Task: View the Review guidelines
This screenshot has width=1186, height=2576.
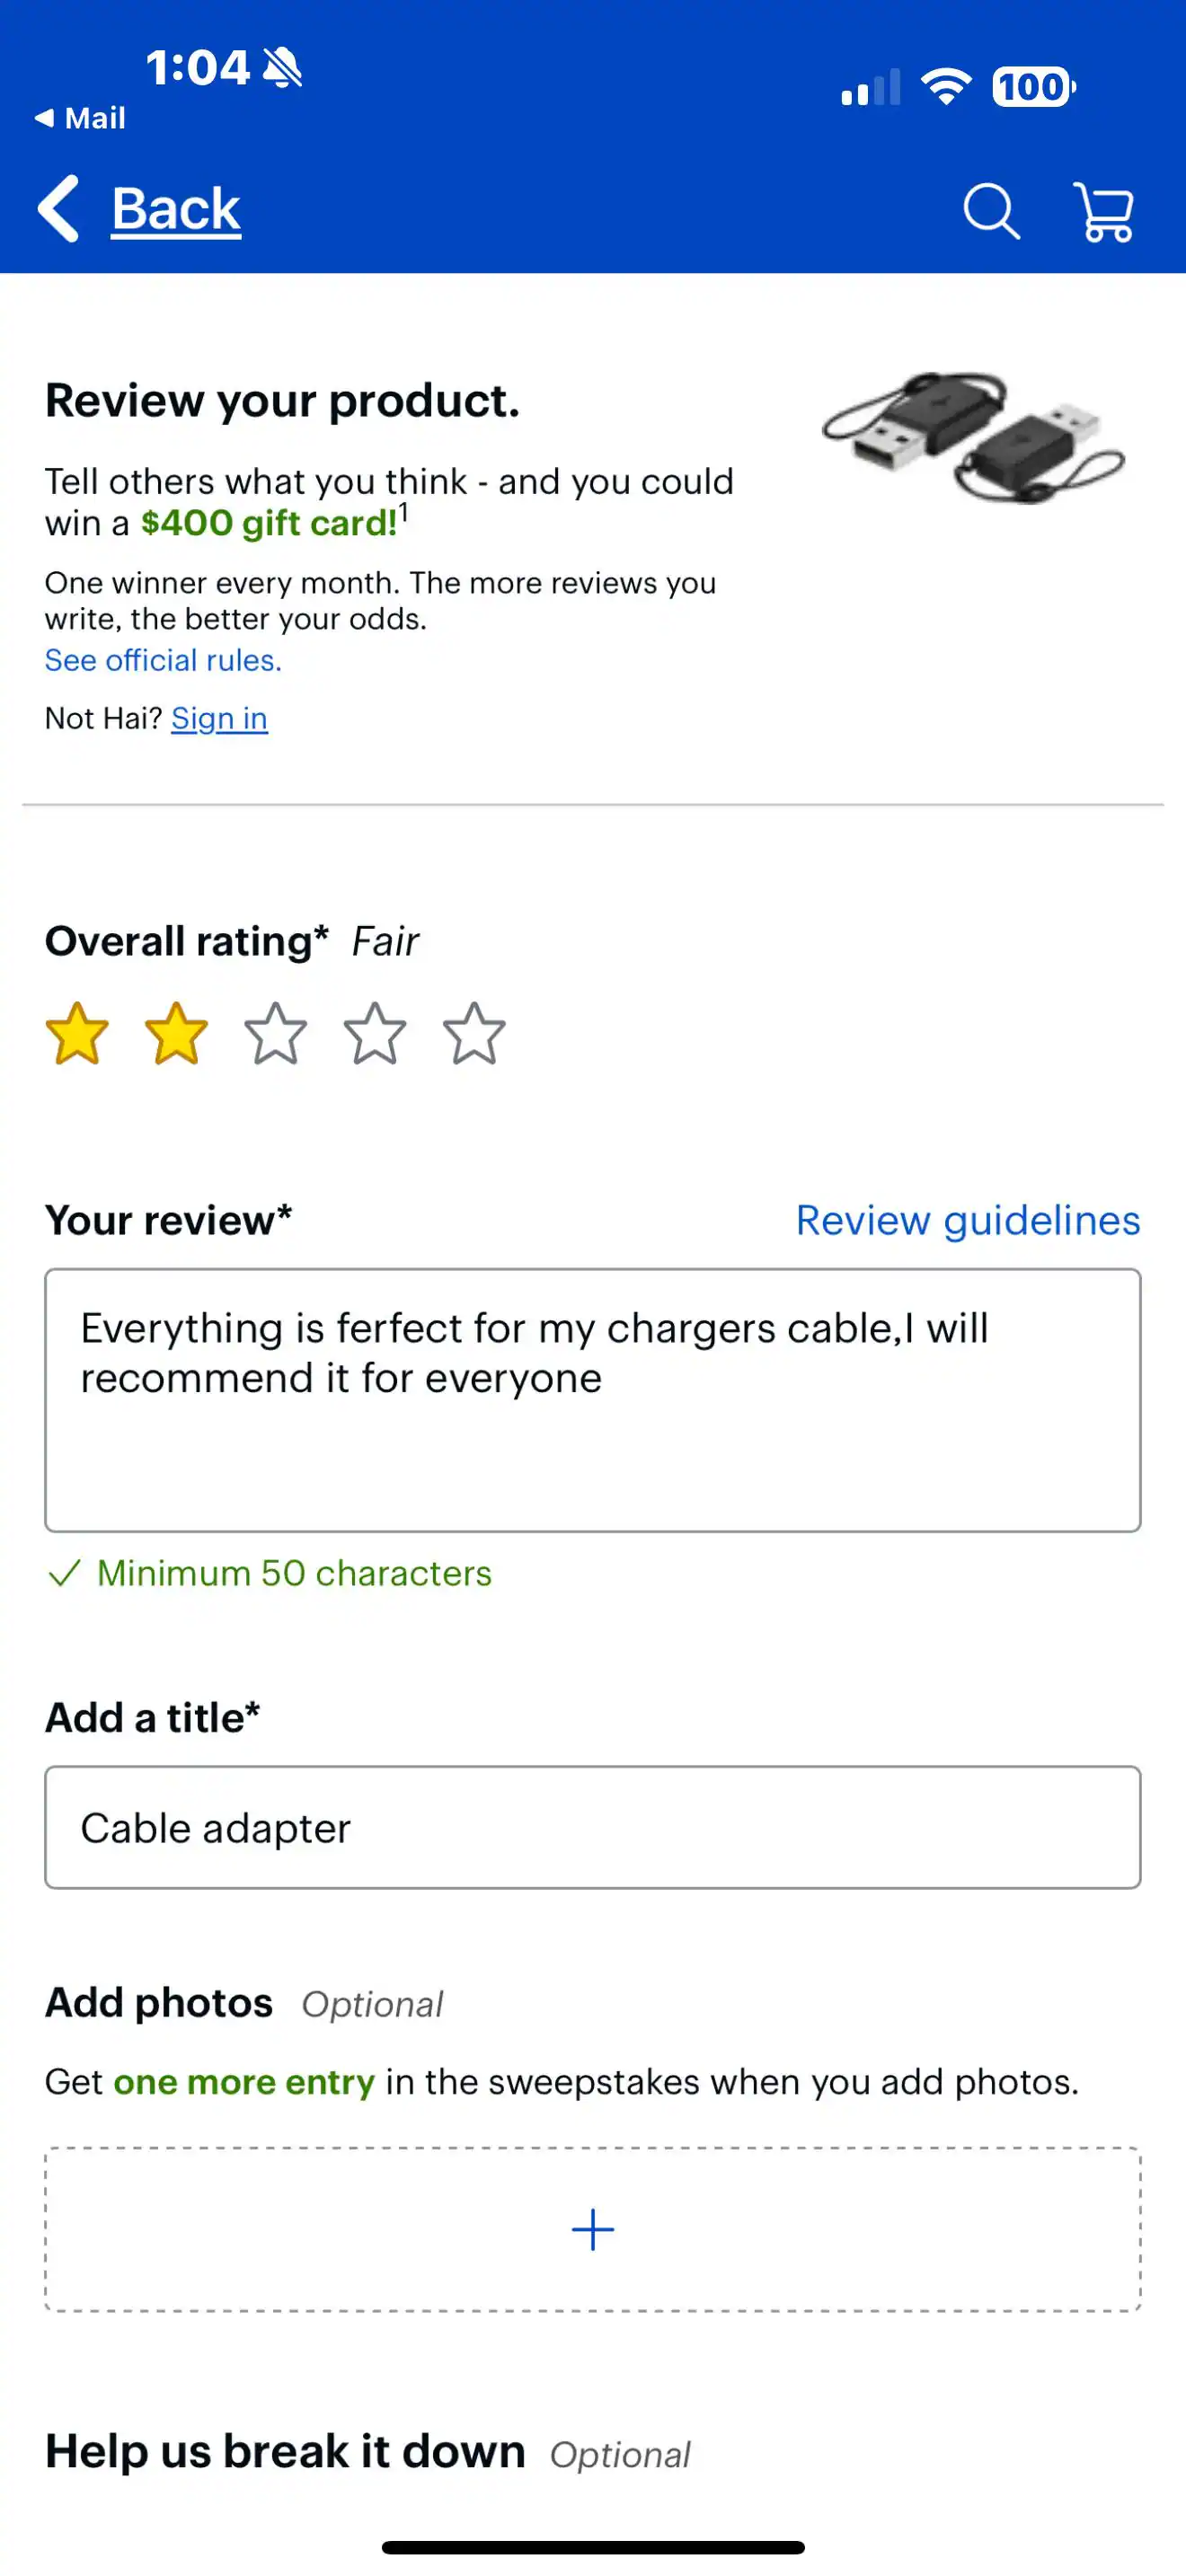Action: (x=967, y=1220)
